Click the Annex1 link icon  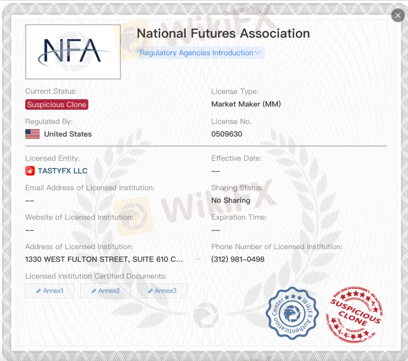tap(38, 291)
